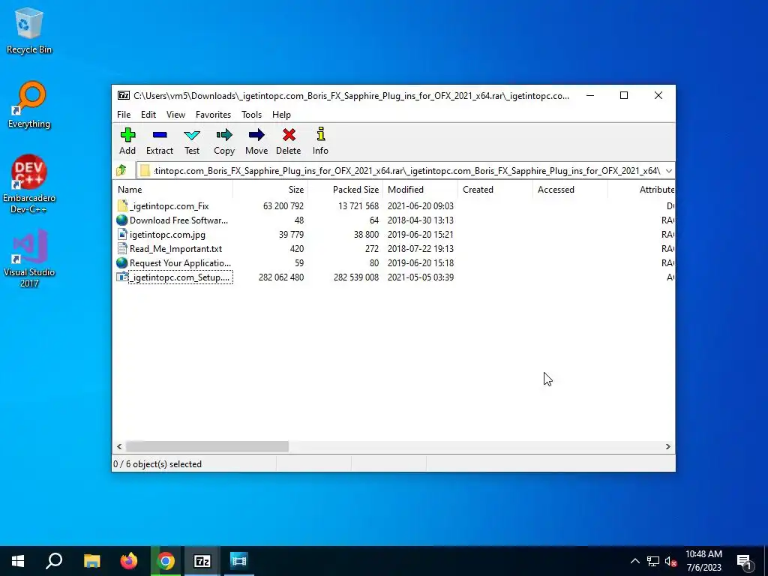
Task: Select the Everything desktop shortcut
Action: (29, 105)
